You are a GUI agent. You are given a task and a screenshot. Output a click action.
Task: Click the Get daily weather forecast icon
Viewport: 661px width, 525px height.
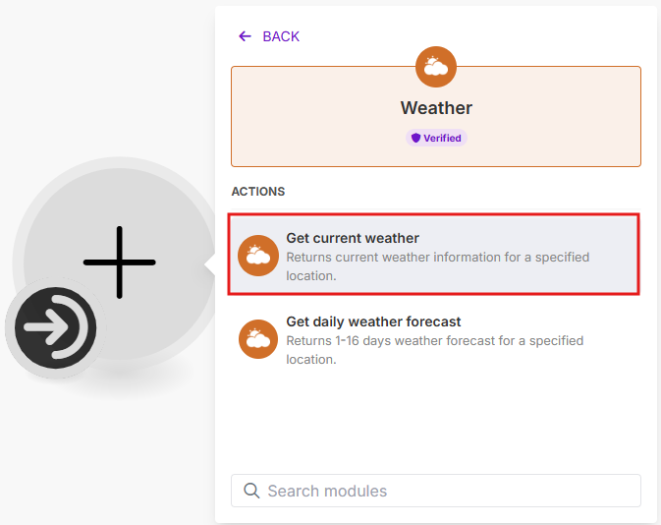[258, 339]
